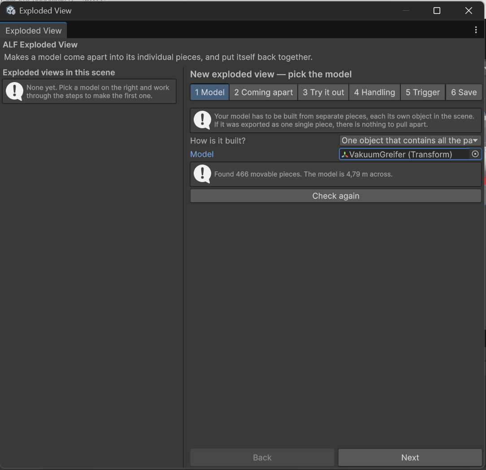
Task: Switch to the '3 Try it out' step
Action: [x=323, y=92]
